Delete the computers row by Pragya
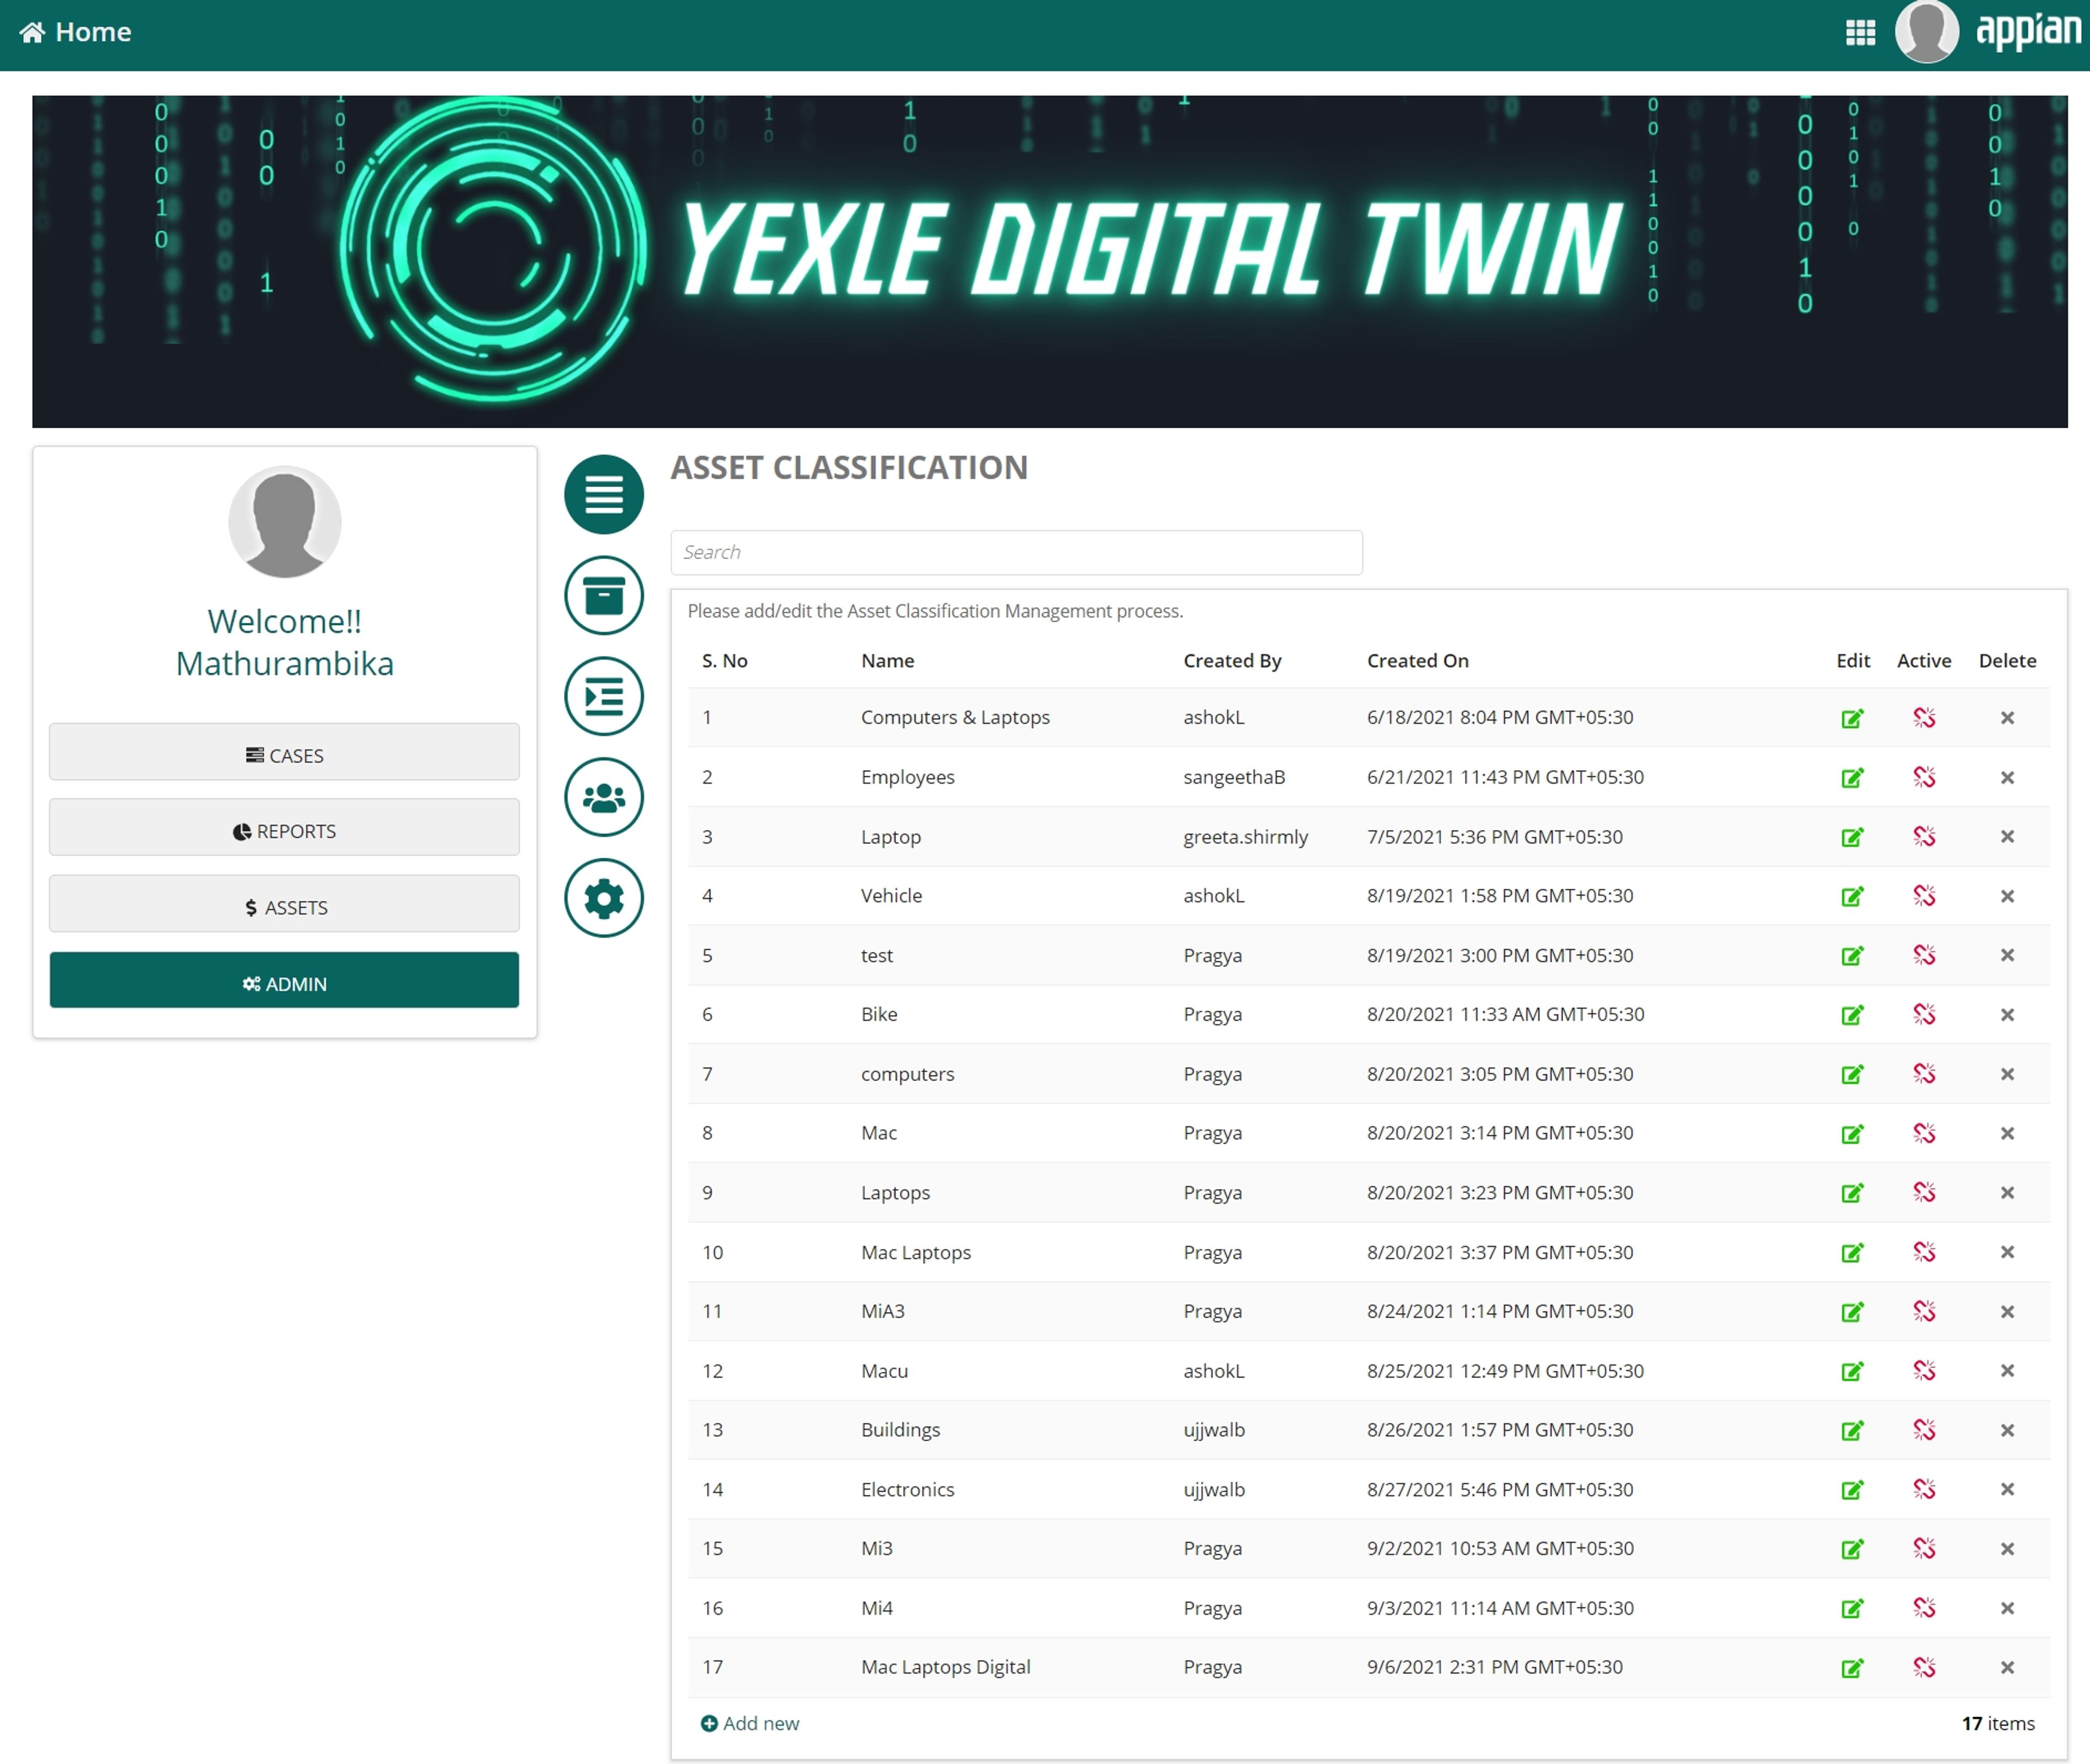Image resolution: width=2090 pixels, height=1764 pixels. (2006, 1074)
